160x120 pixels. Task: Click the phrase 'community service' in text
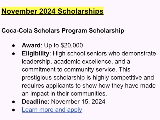click(x=90, y=69)
